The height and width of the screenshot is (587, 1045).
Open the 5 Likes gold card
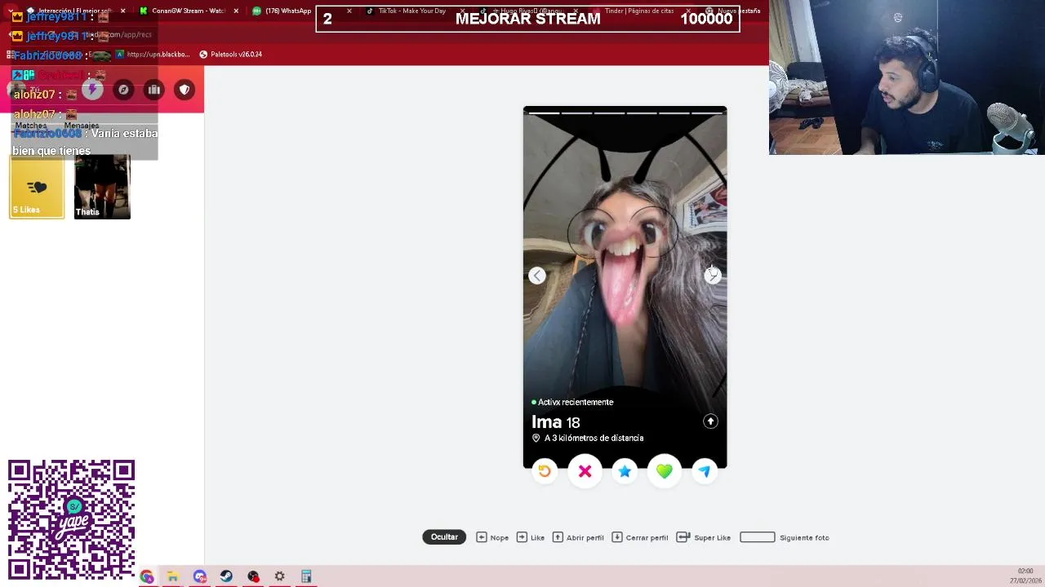click(x=37, y=187)
